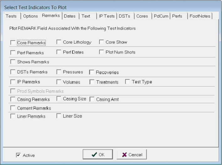Click the OK button

[x=98, y=154]
